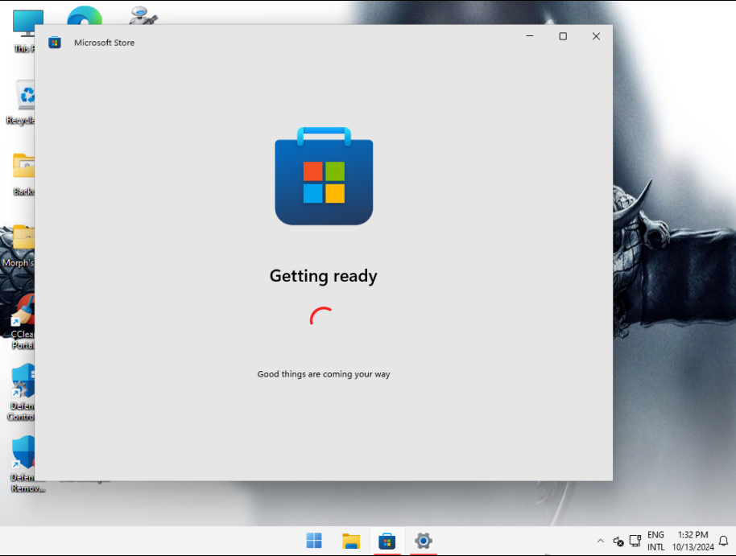
Task: Select the Backup folder on desktop
Action: [x=23, y=174]
